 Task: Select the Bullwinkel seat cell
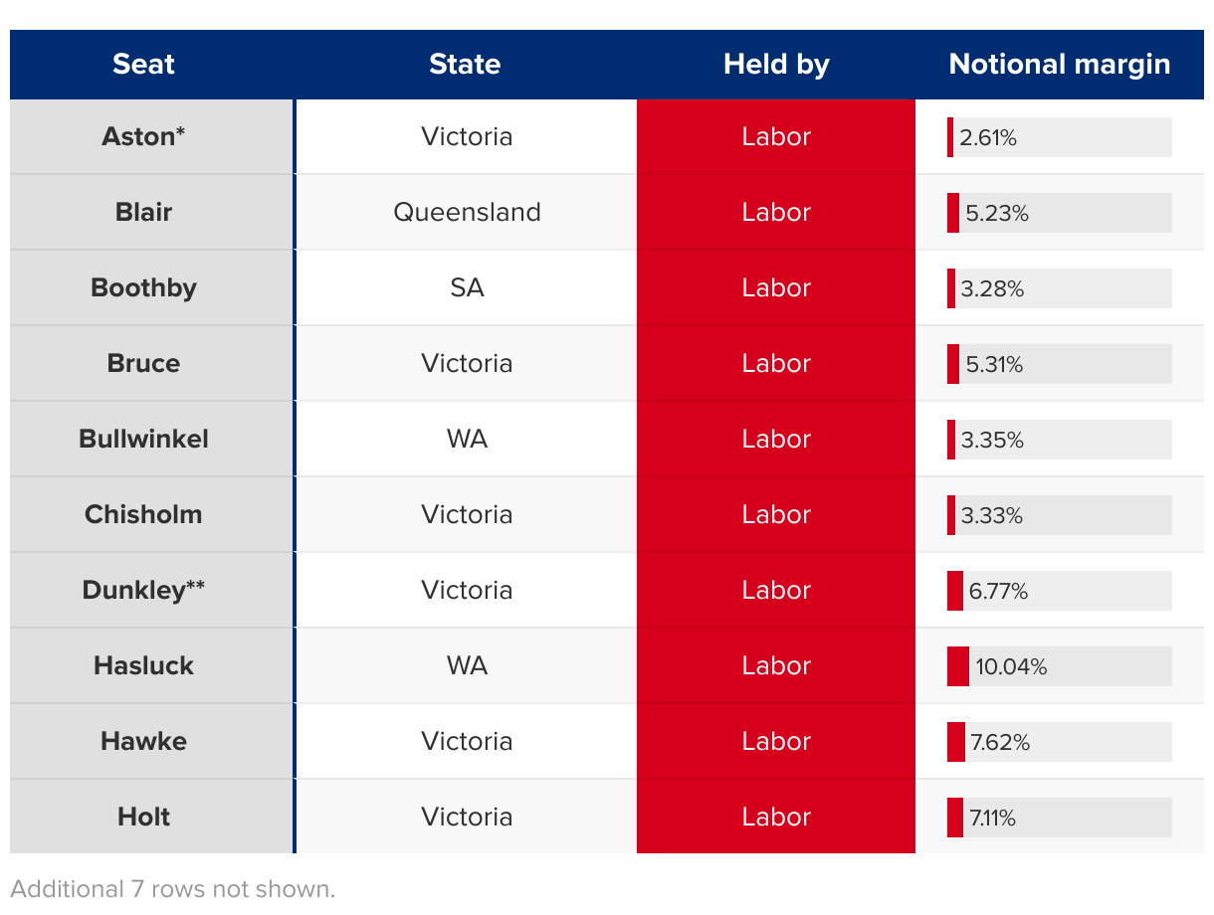pos(144,440)
